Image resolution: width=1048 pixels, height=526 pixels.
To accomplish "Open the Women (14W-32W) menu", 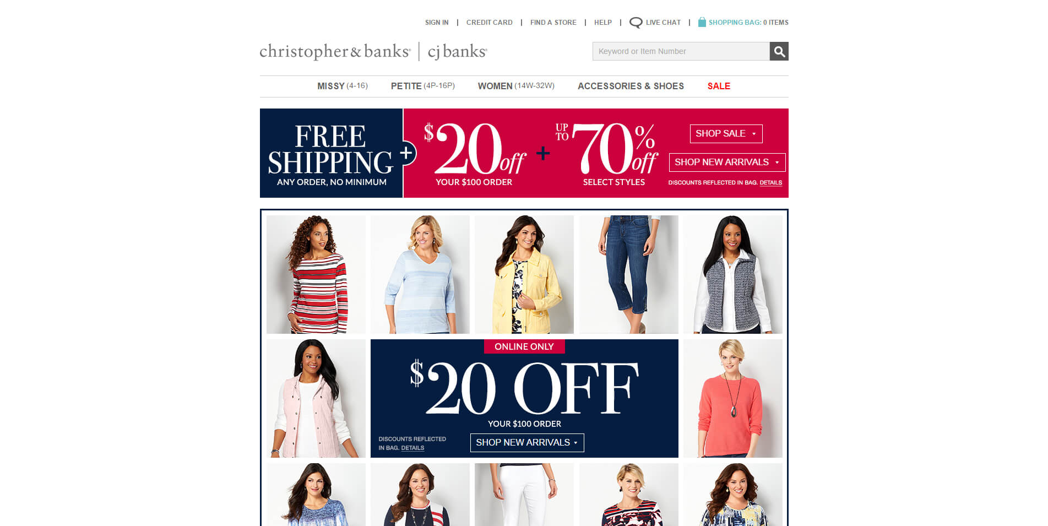I will 516,86.
